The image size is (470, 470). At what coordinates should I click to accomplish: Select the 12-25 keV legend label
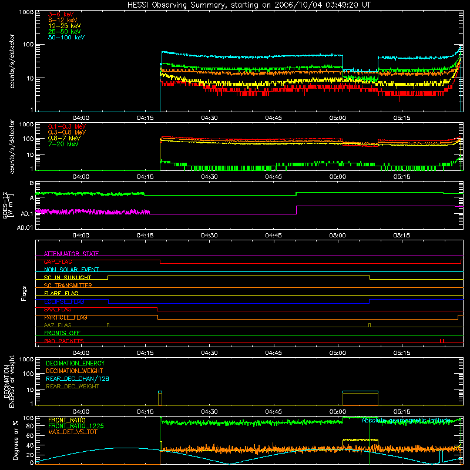[x=65, y=26]
